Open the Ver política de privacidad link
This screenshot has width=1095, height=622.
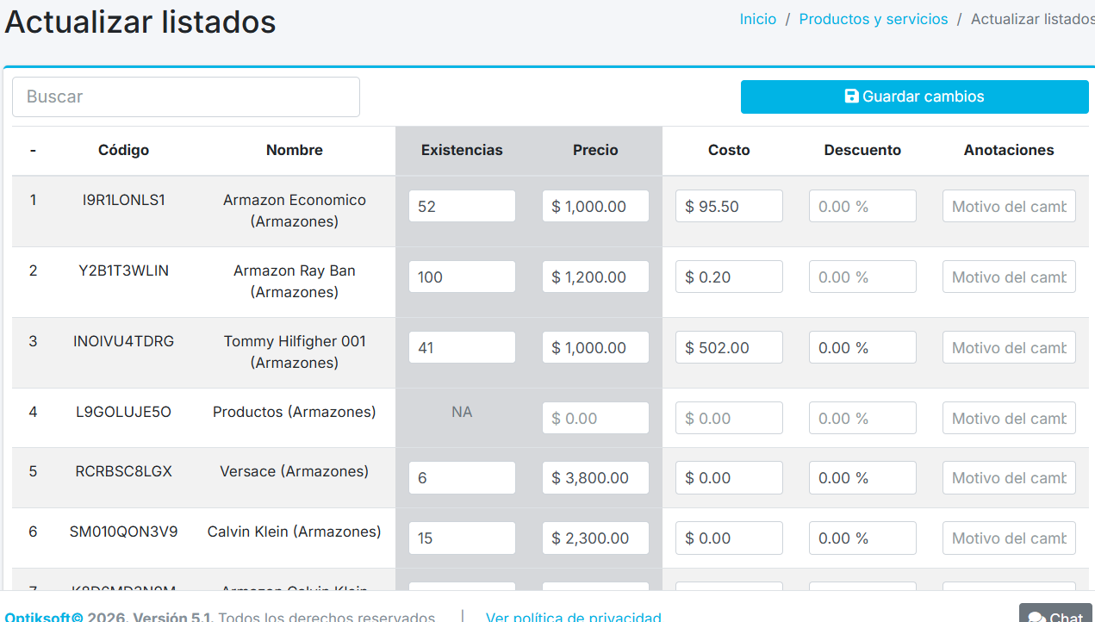pyautogui.click(x=573, y=616)
